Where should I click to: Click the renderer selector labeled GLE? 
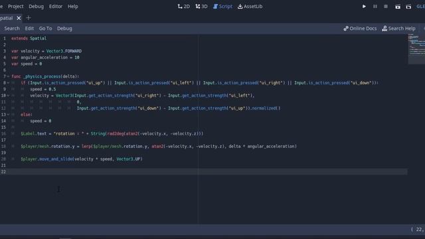point(420,7)
